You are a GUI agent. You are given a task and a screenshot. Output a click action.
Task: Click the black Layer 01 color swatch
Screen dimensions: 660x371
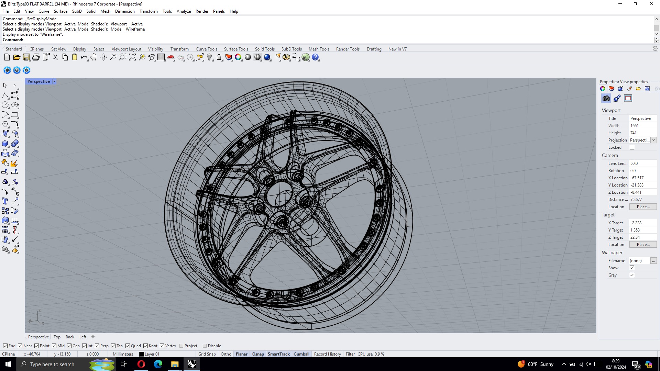coord(141,354)
